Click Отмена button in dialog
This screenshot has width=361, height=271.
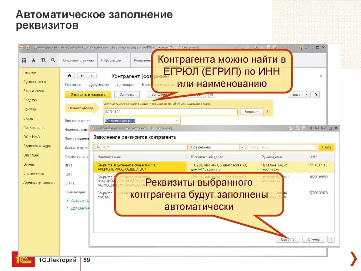pyautogui.click(x=313, y=239)
